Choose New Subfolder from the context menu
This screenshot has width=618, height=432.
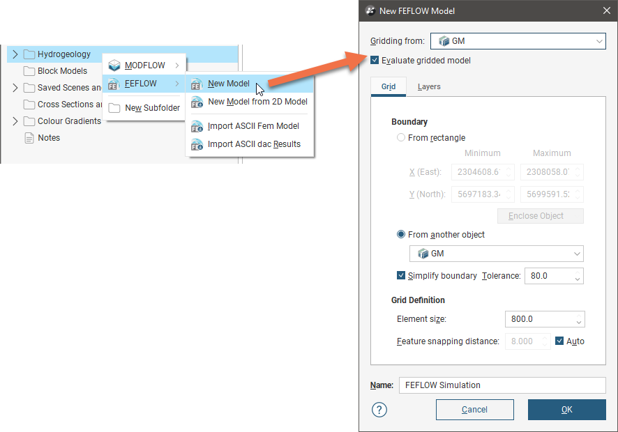pos(151,108)
